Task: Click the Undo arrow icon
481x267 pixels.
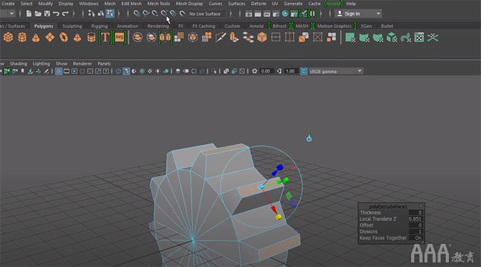Action: (56, 13)
